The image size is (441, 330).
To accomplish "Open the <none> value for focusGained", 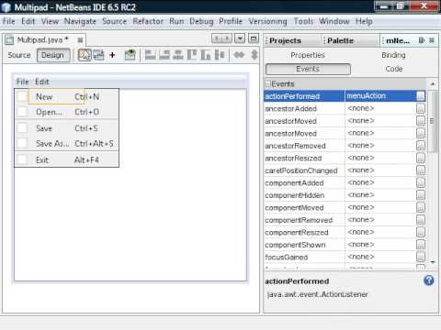I will click(380, 257).
